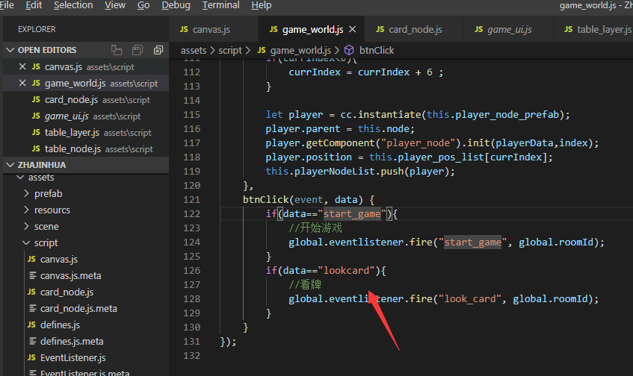The width and height of the screenshot is (633, 376).
Task: Click the Save All icon in Open Editors
Action: click(x=138, y=50)
